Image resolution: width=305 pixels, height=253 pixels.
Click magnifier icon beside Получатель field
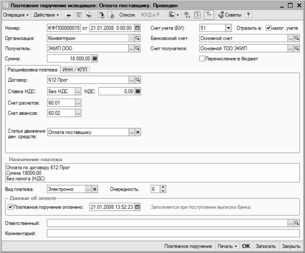(x=137, y=48)
